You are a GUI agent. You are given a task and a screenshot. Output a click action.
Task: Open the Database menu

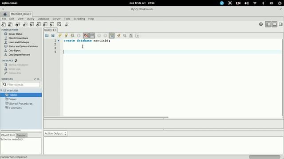[43, 19]
